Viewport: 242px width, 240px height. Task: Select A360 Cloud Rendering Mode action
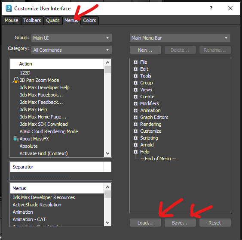tap(49, 131)
